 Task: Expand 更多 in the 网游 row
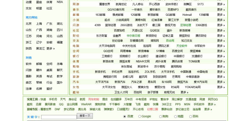[221, 4]
